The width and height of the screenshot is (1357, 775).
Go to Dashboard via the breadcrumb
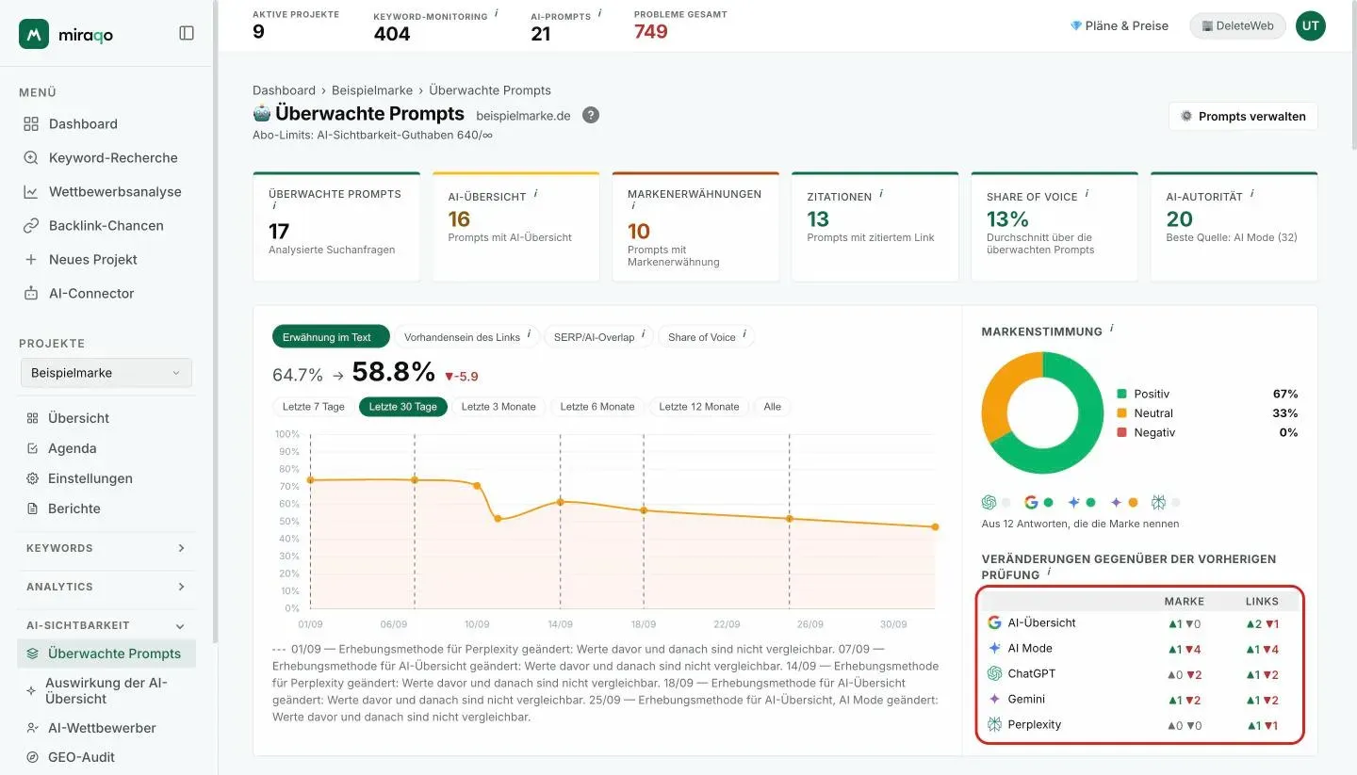[x=284, y=90]
